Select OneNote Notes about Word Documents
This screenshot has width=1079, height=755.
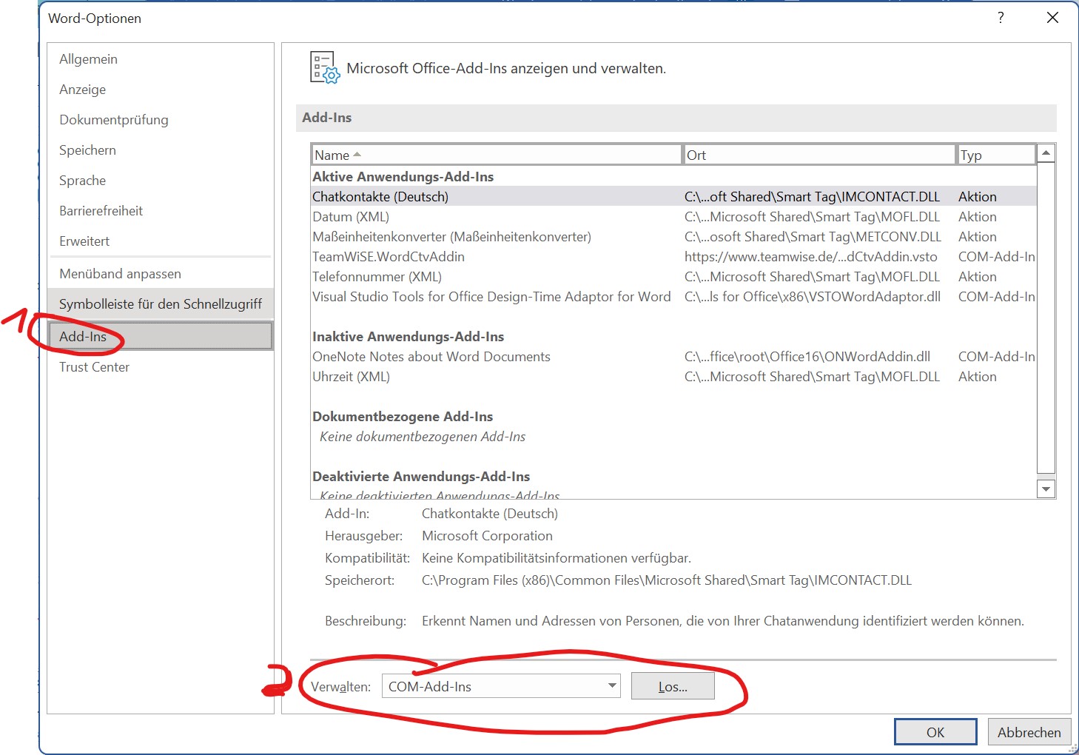point(431,357)
